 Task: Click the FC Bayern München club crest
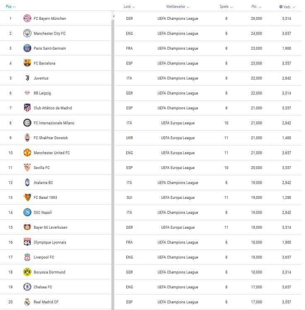27,18
